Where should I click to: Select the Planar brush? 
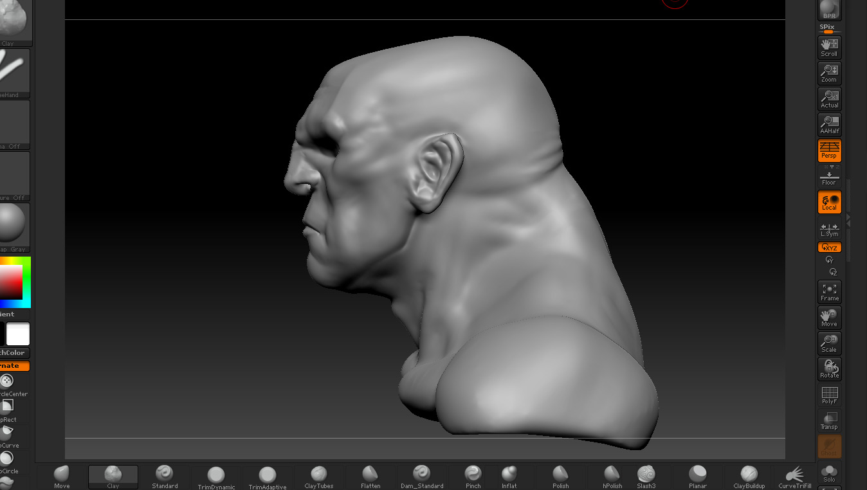pyautogui.click(x=698, y=477)
